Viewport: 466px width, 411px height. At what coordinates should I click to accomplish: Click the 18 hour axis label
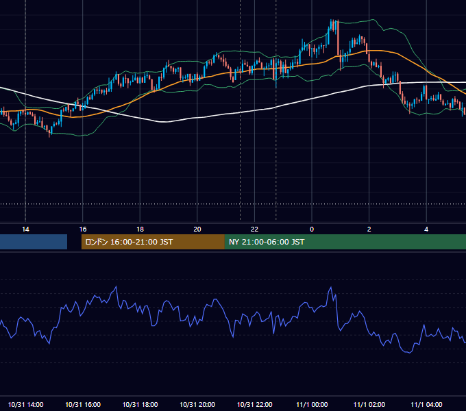coord(140,229)
